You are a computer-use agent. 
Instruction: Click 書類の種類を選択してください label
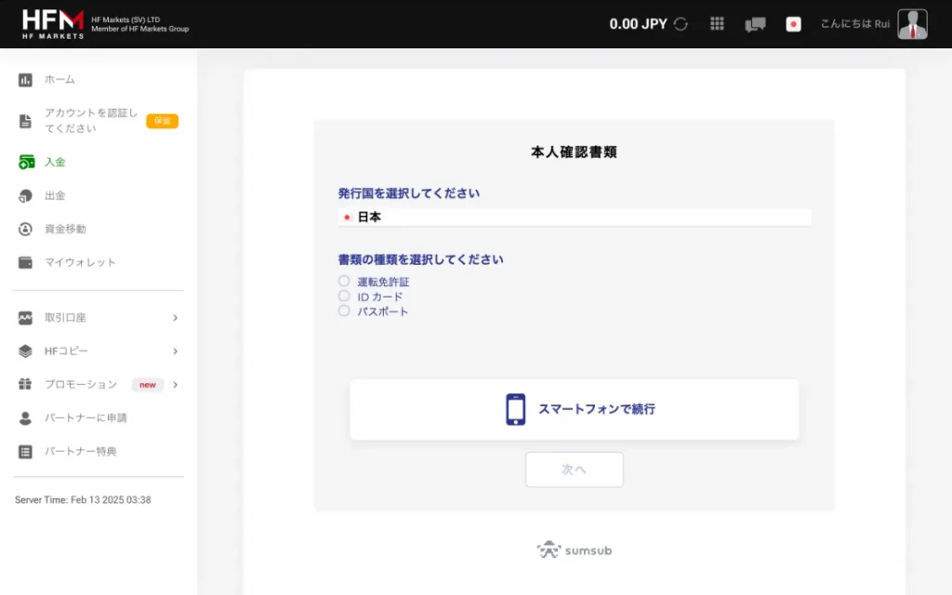pyautogui.click(x=420, y=259)
